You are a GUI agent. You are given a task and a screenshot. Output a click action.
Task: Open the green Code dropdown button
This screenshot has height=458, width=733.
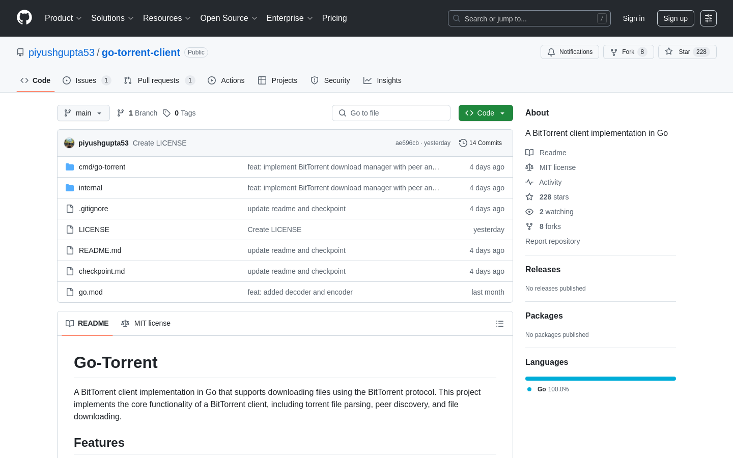pos(486,113)
